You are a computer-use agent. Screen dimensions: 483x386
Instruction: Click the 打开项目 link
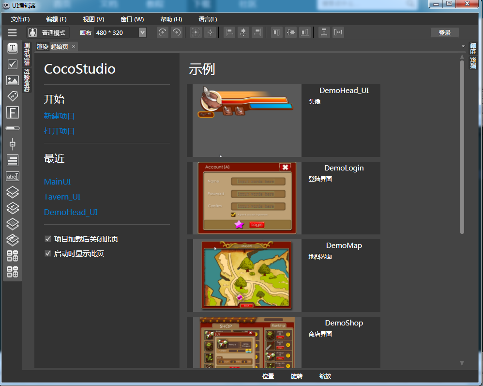click(59, 131)
